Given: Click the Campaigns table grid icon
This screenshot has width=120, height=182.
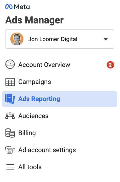Looking at the screenshot, I should coord(10,82).
